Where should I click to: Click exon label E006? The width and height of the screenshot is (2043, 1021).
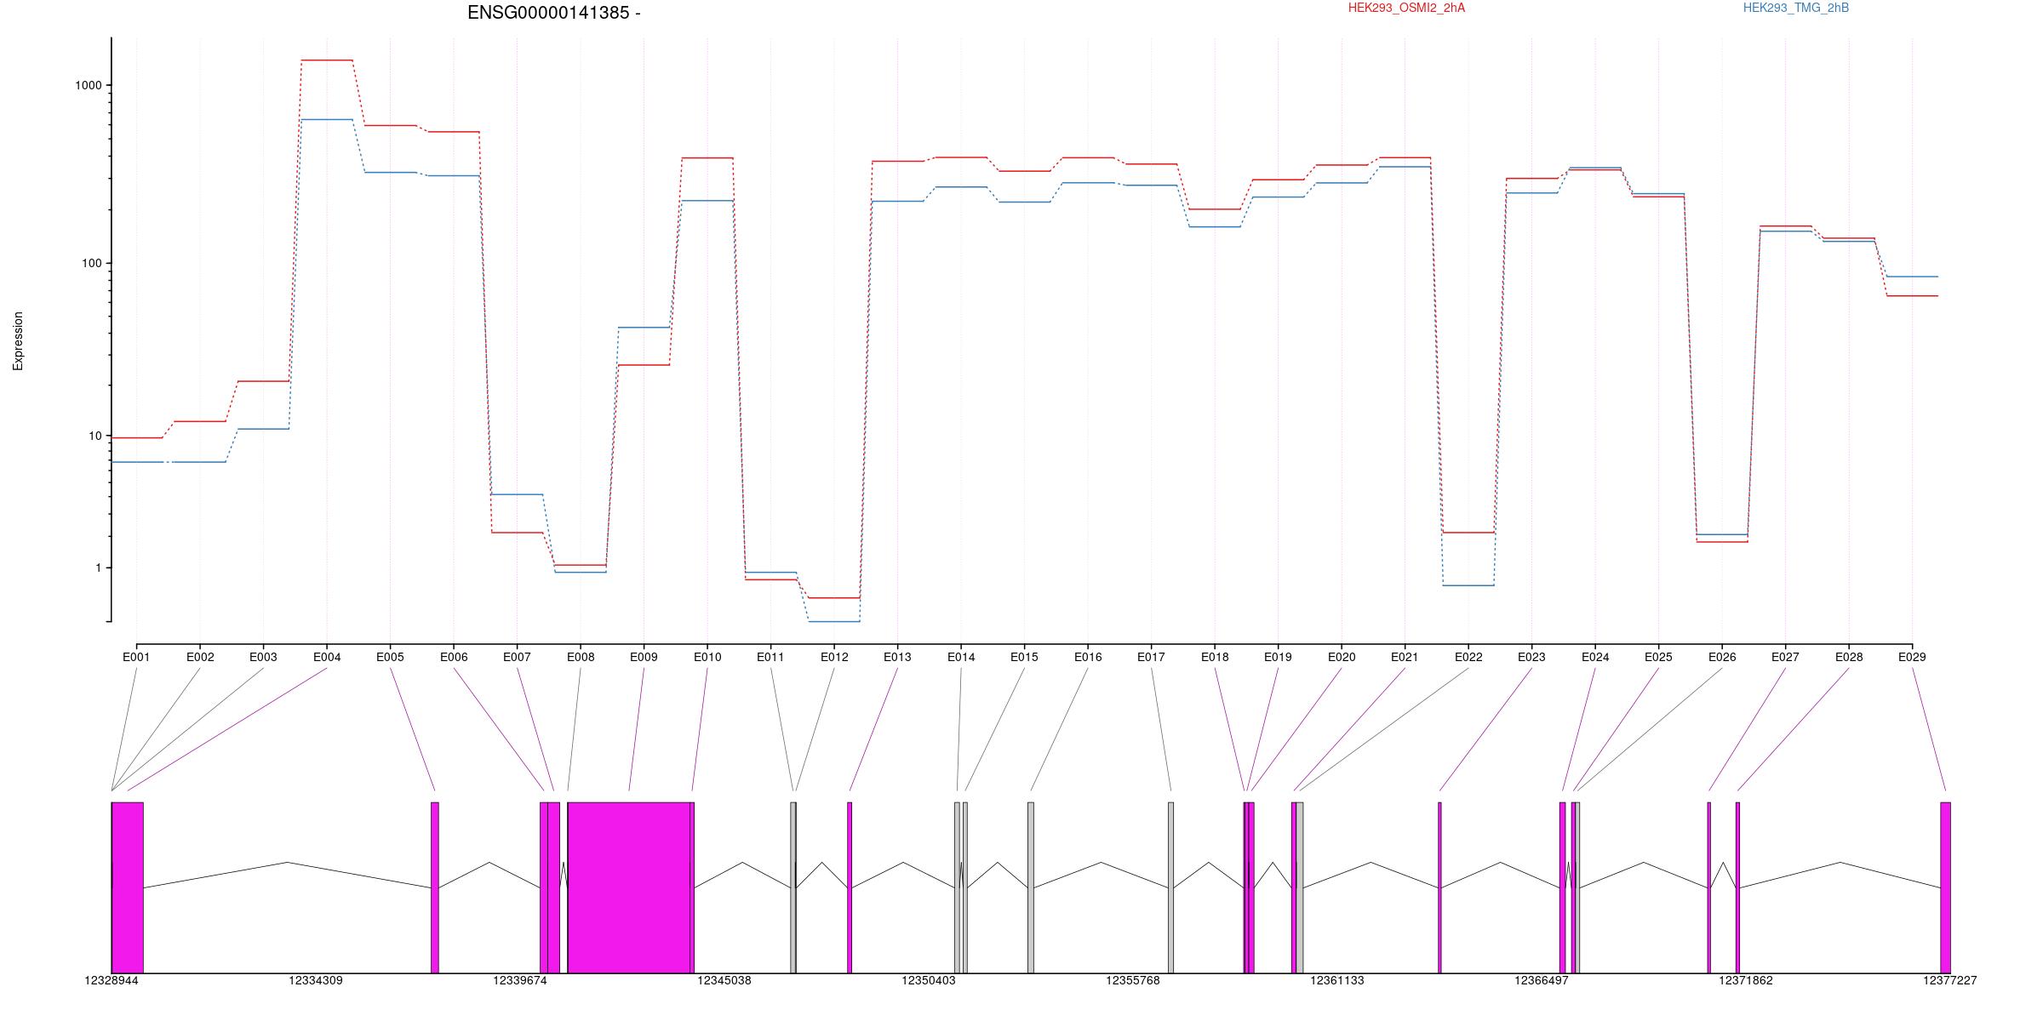pyautogui.click(x=454, y=657)
